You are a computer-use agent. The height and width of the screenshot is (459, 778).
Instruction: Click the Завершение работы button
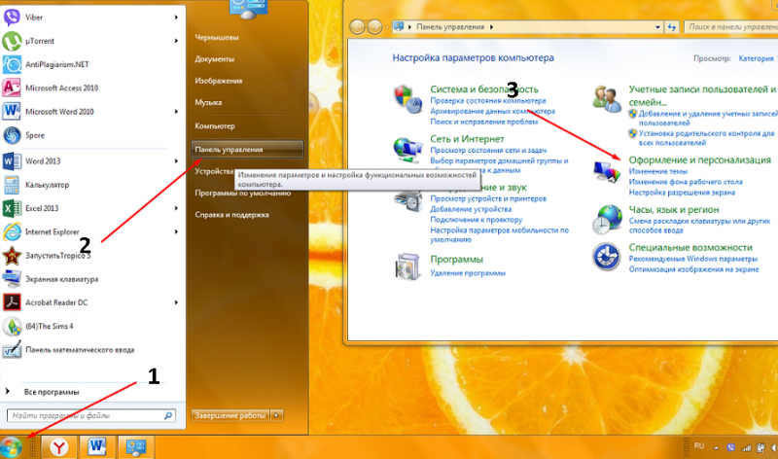pyautogui.click(x=230, y=415)
